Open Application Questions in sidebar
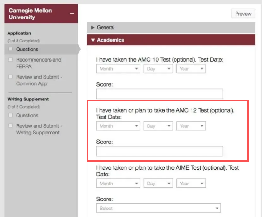 tap(27, 50)
